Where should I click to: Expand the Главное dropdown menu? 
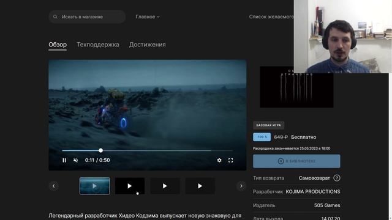[148, 16]
